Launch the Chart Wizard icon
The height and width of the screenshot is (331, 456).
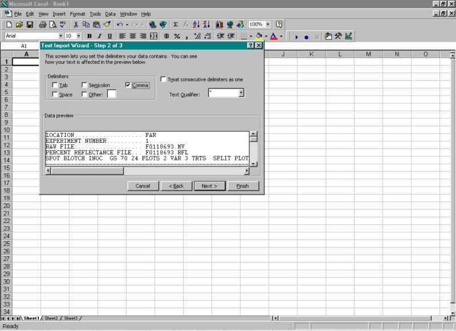coord(219,25)
